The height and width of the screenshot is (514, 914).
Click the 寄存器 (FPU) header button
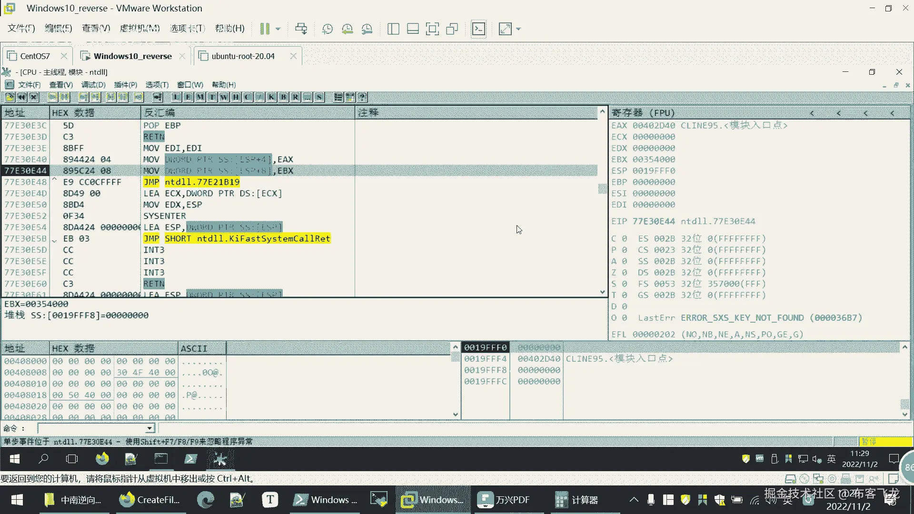[x=643, y=113]
